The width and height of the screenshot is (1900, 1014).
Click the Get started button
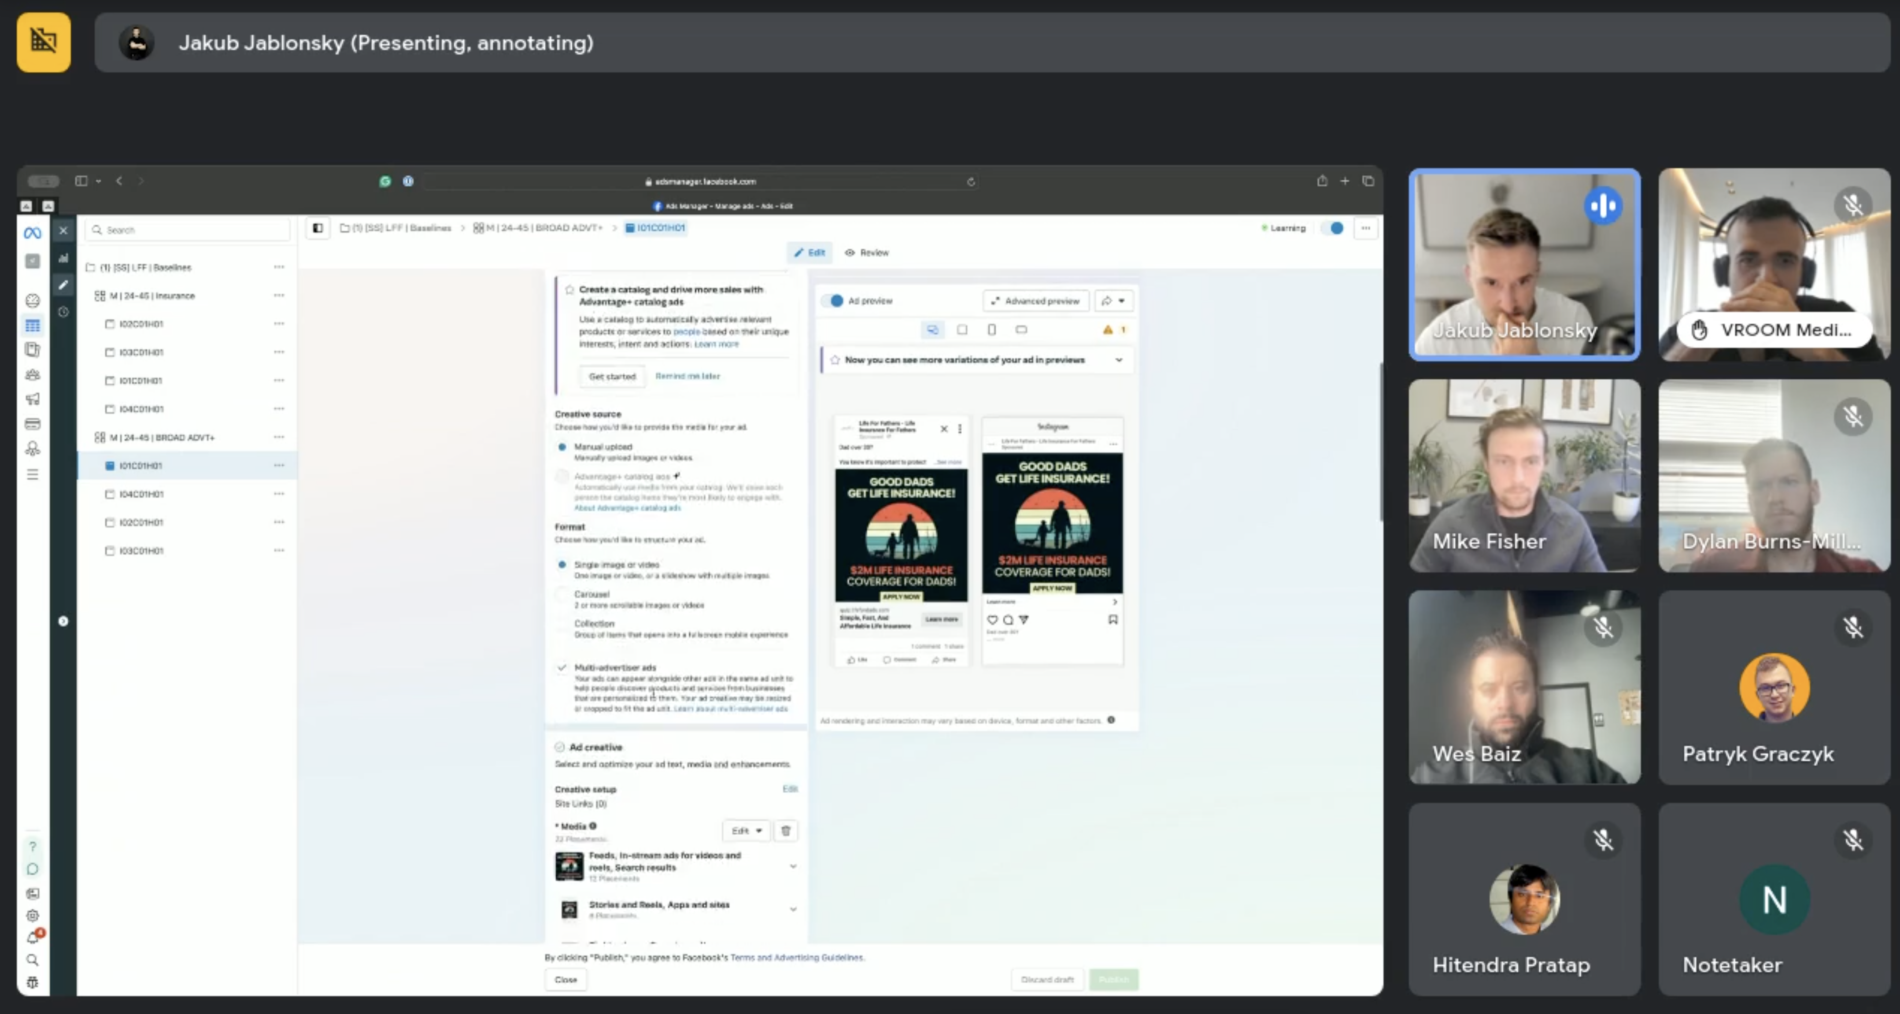pyautogui.click(x=611, y=376)
